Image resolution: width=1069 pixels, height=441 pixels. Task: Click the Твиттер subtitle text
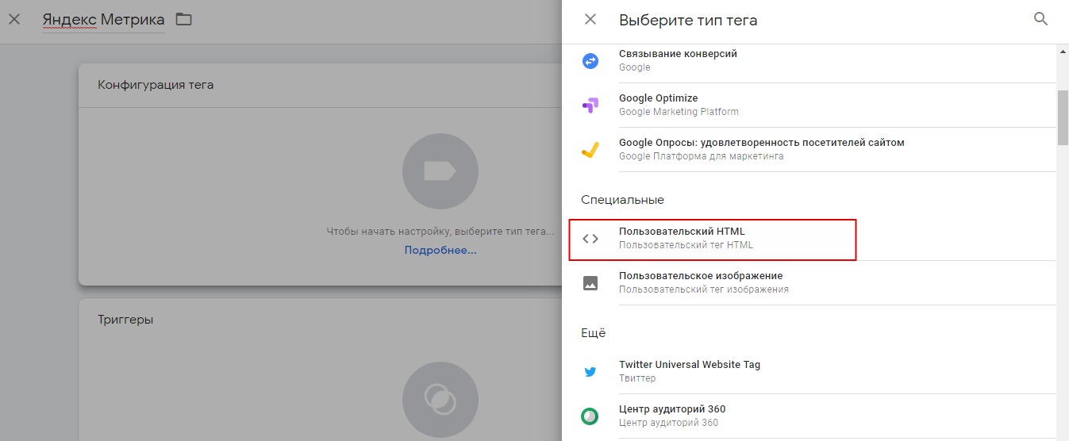tap(637, 378)
